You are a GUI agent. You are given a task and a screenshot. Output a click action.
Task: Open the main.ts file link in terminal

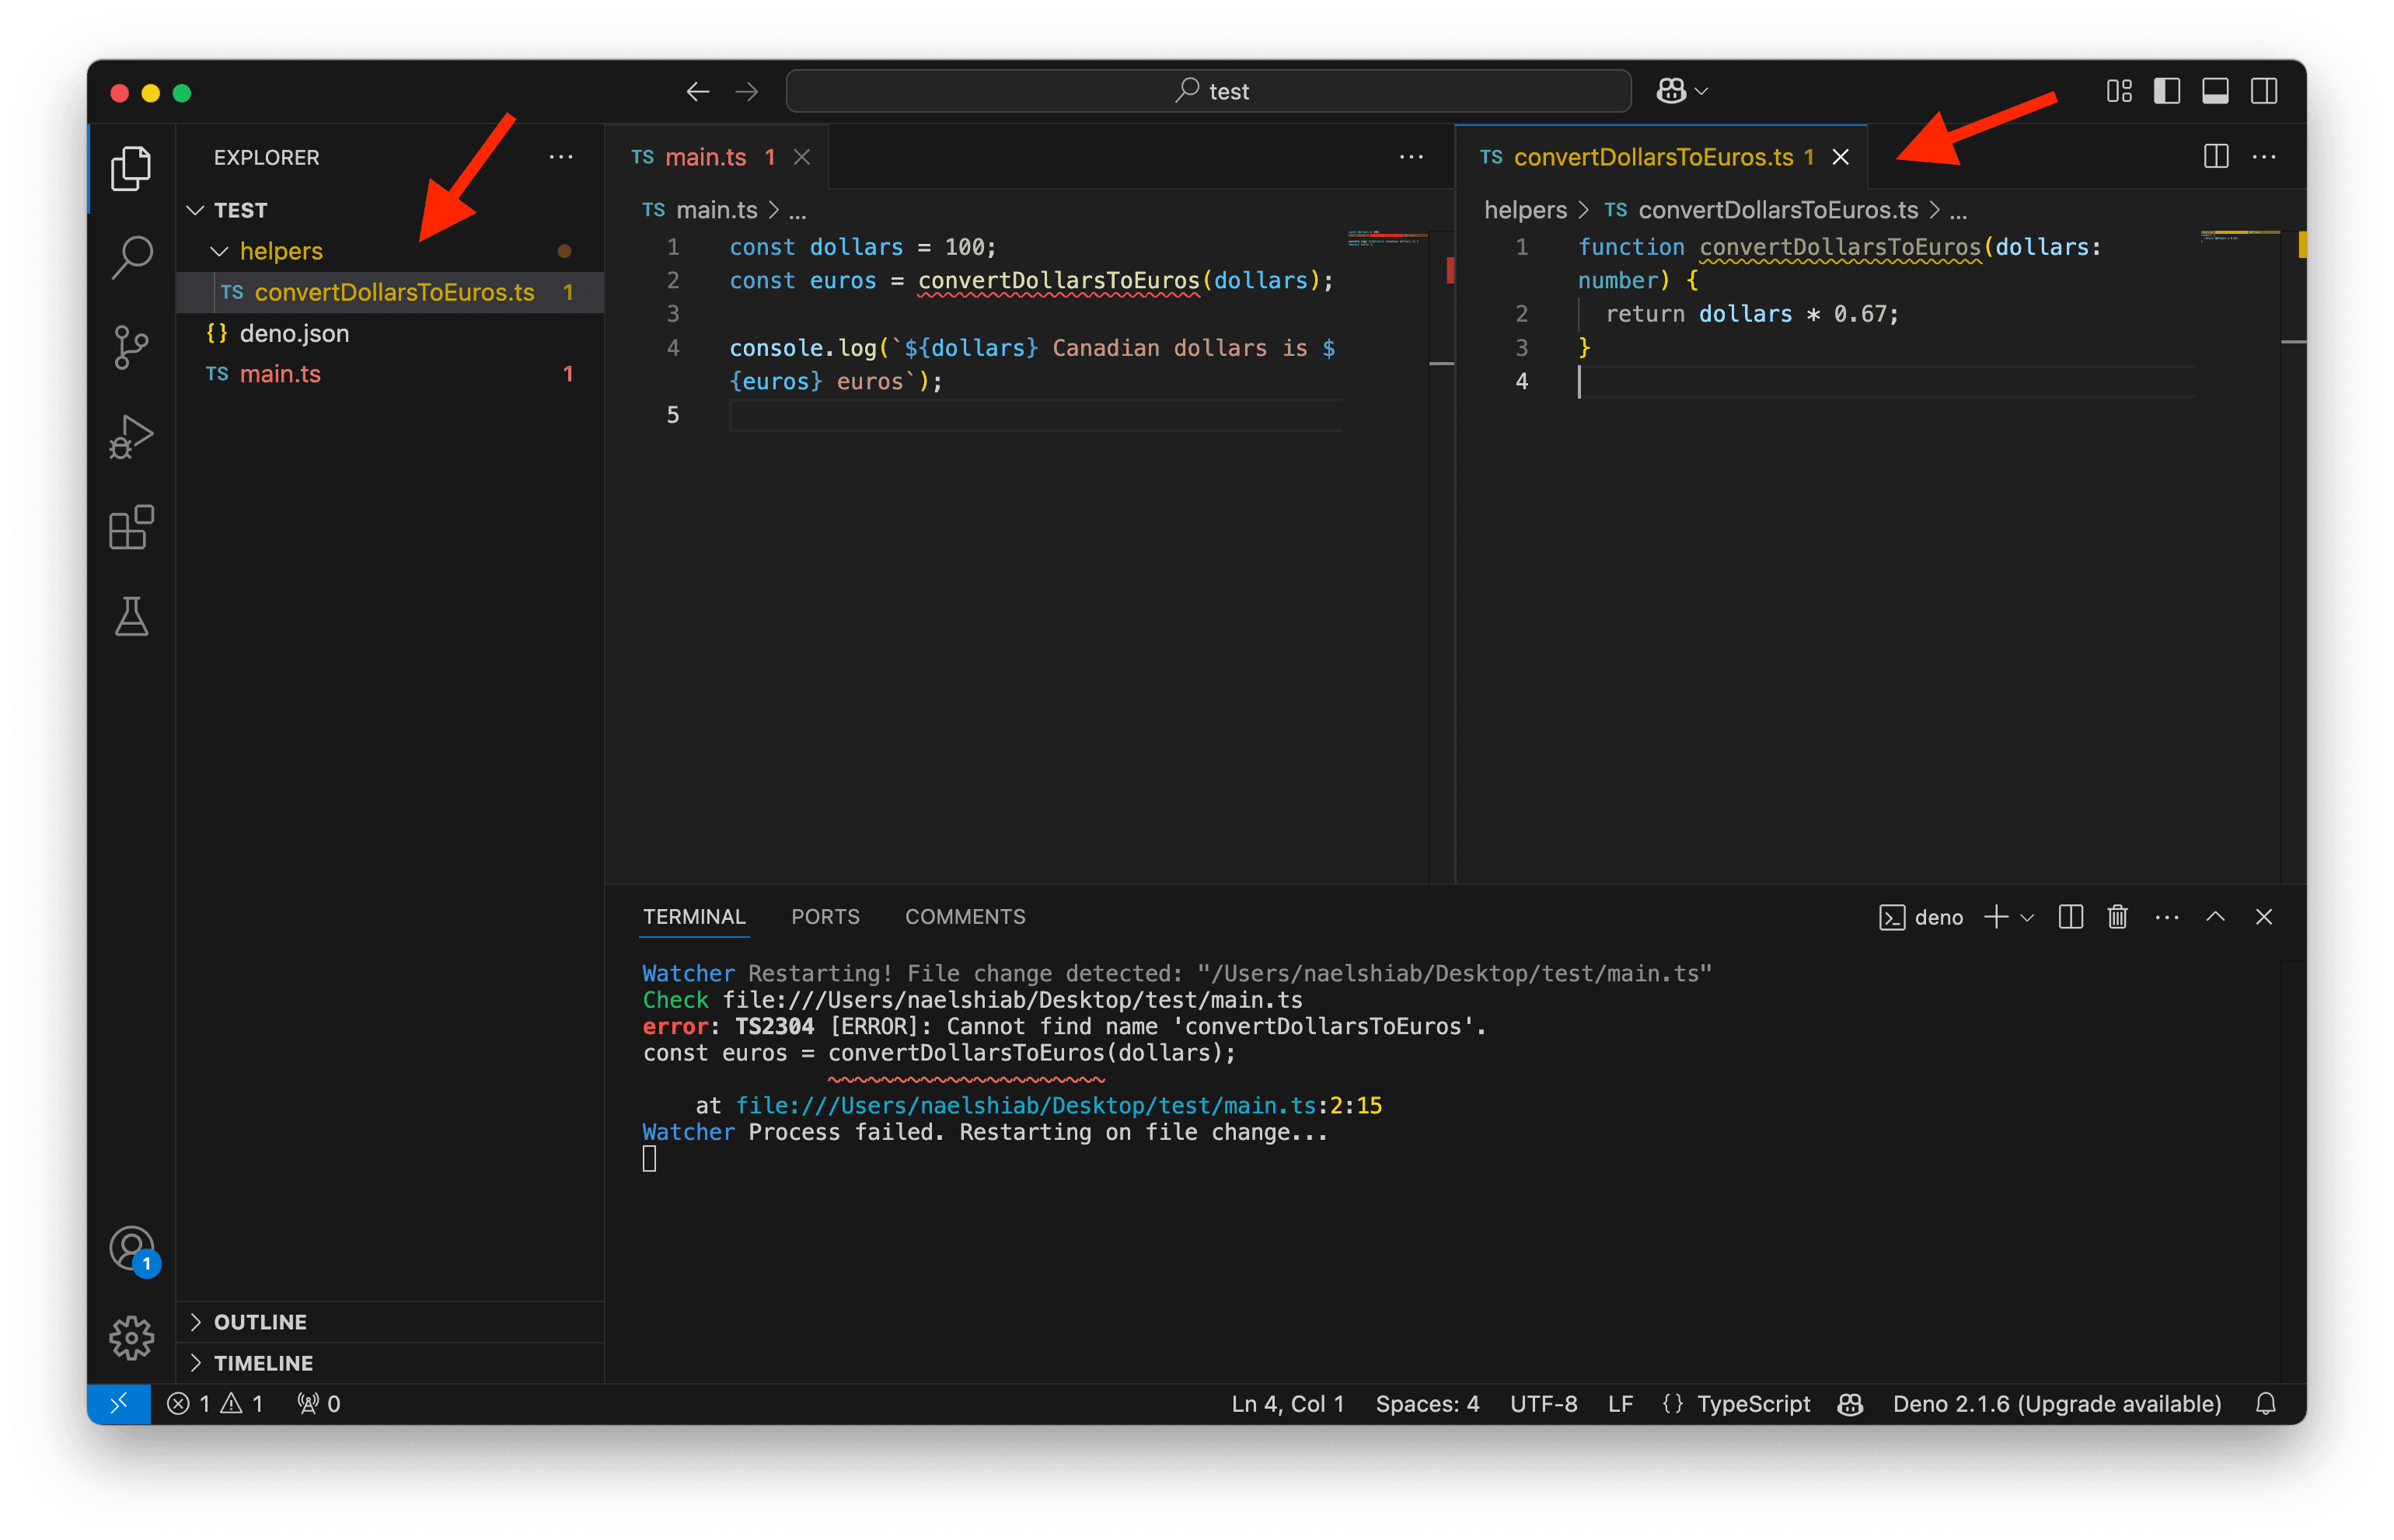point(1025,1105)
